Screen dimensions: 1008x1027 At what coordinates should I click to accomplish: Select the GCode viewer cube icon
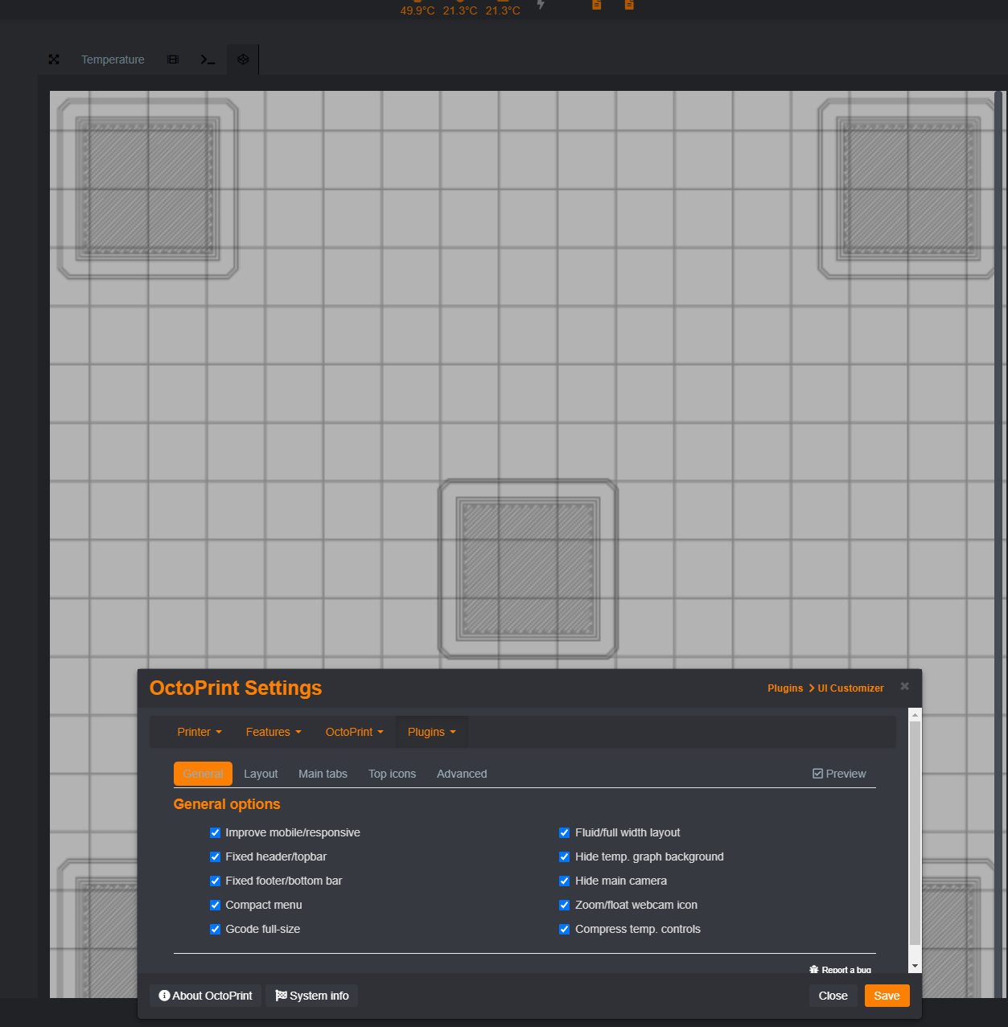point(242,59)
